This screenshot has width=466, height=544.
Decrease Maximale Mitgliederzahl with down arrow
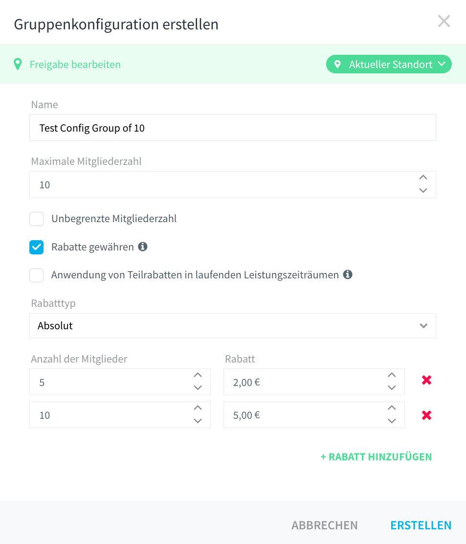pyautogui.click(x=423, y=190)
